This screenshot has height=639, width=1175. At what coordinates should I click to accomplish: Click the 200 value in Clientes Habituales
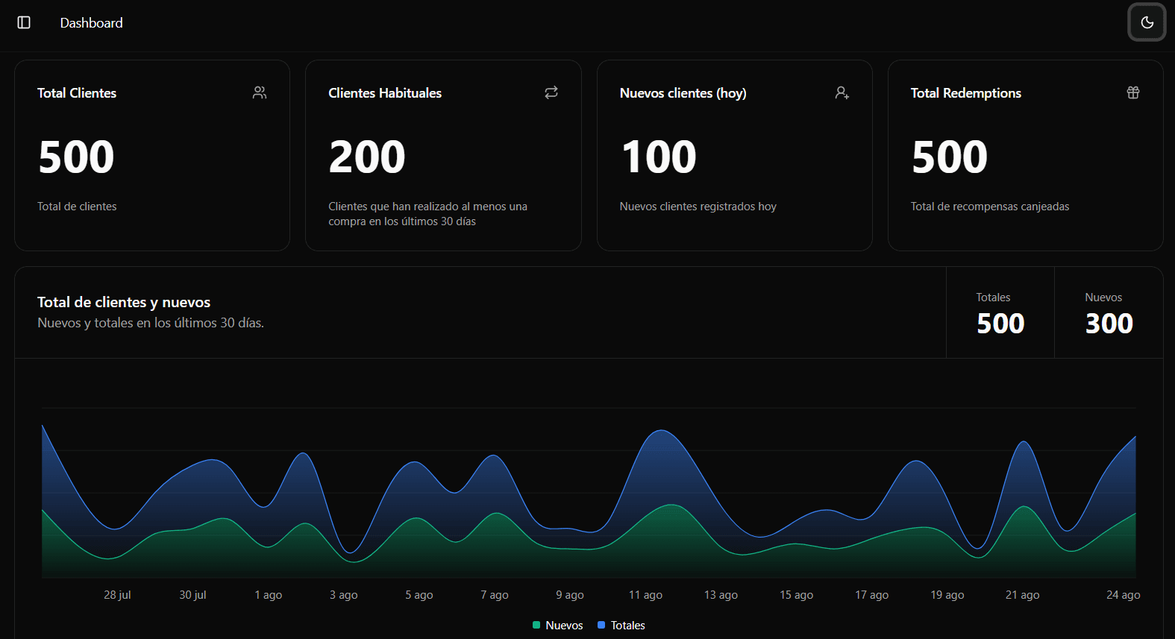tap(367, 157)
